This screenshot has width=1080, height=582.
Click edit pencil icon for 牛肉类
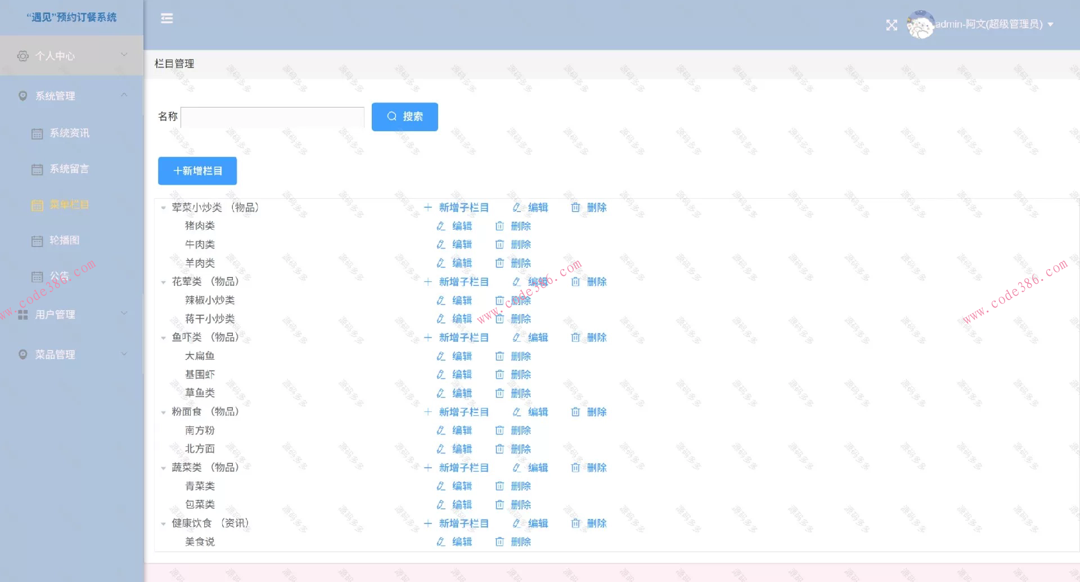pos(441,245)
